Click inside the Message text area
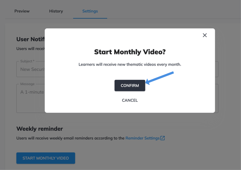 pyautogui.click(x=31, y=100)
